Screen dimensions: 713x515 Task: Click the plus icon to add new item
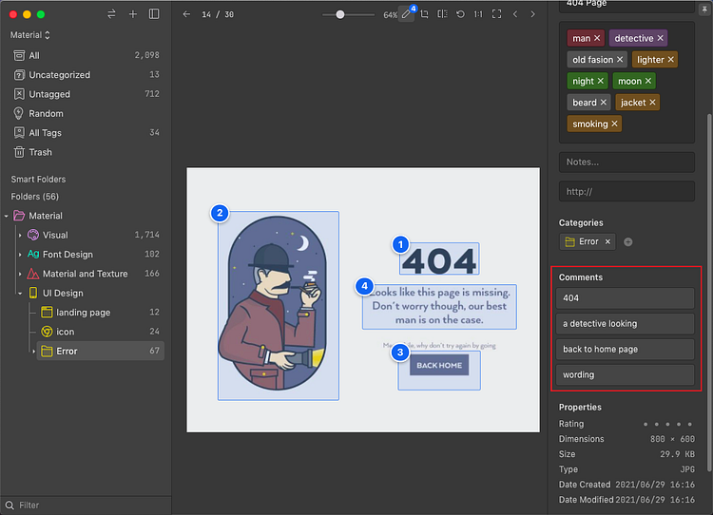133,14
